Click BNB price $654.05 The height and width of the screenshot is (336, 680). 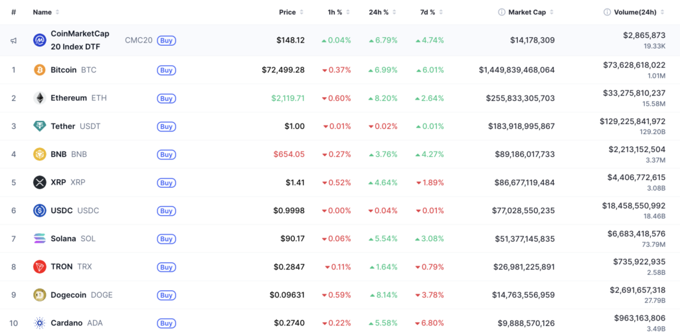[290, 154]
